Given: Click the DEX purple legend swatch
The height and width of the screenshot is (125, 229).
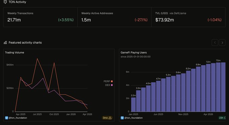Looking at the screenshot, I should coord(112,85).
